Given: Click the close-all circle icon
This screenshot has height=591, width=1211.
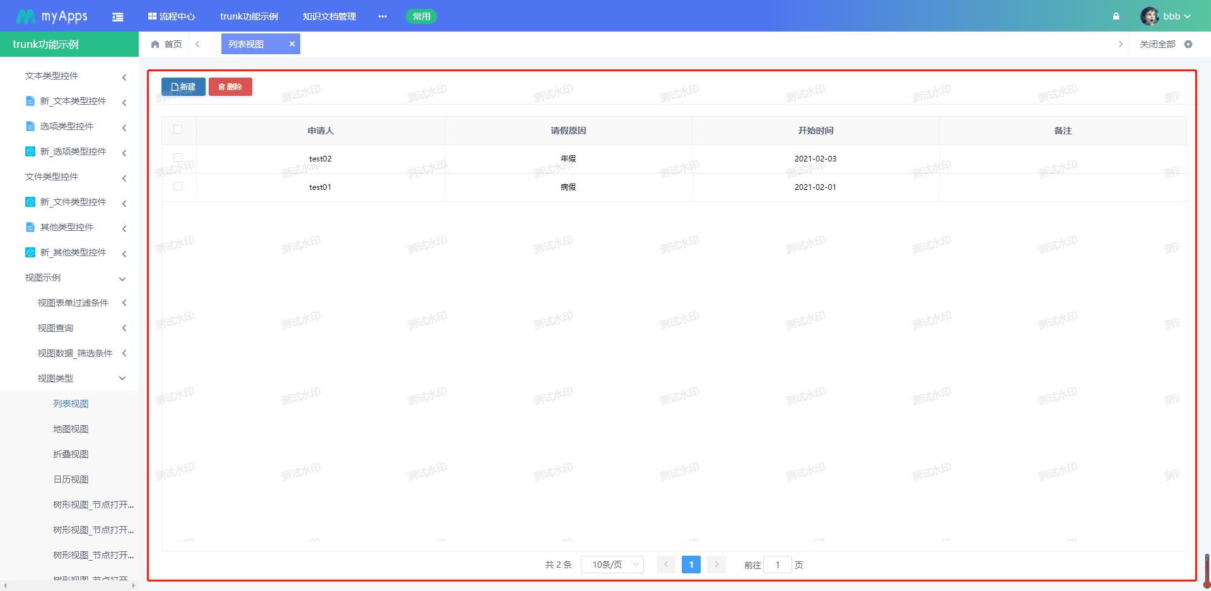Looking at the screenshot, I should tap(1188, 44).
